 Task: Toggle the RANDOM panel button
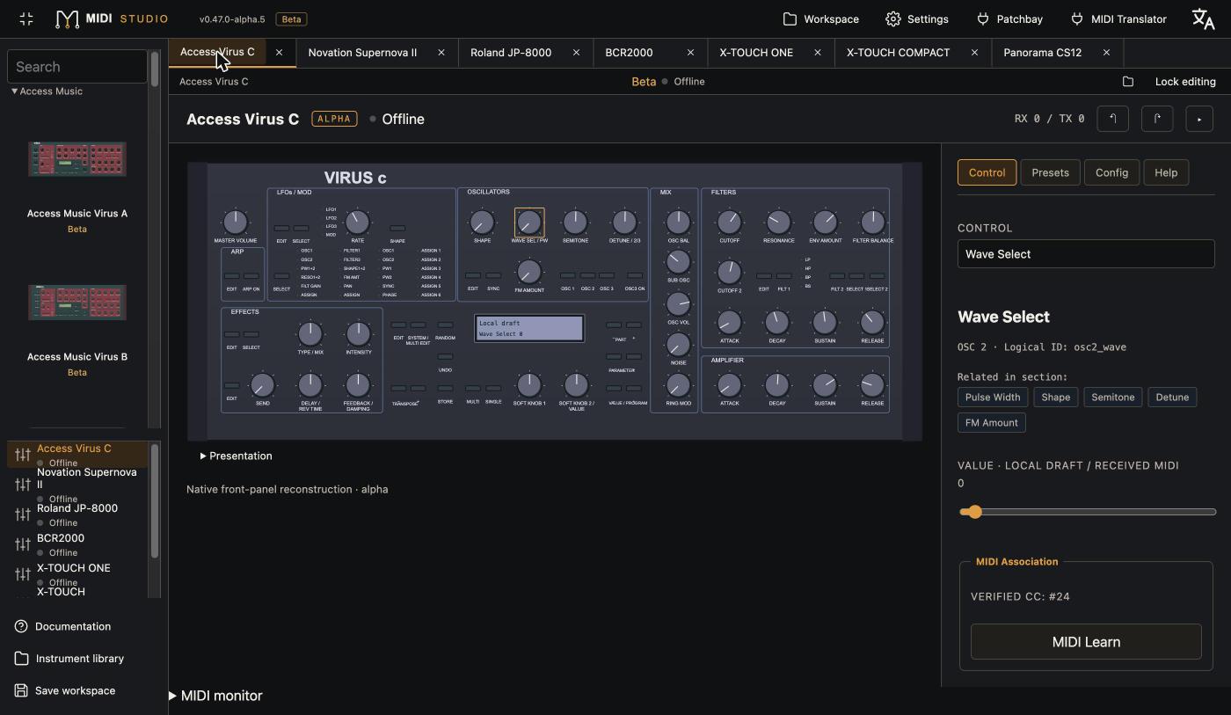tap(445, 325)
